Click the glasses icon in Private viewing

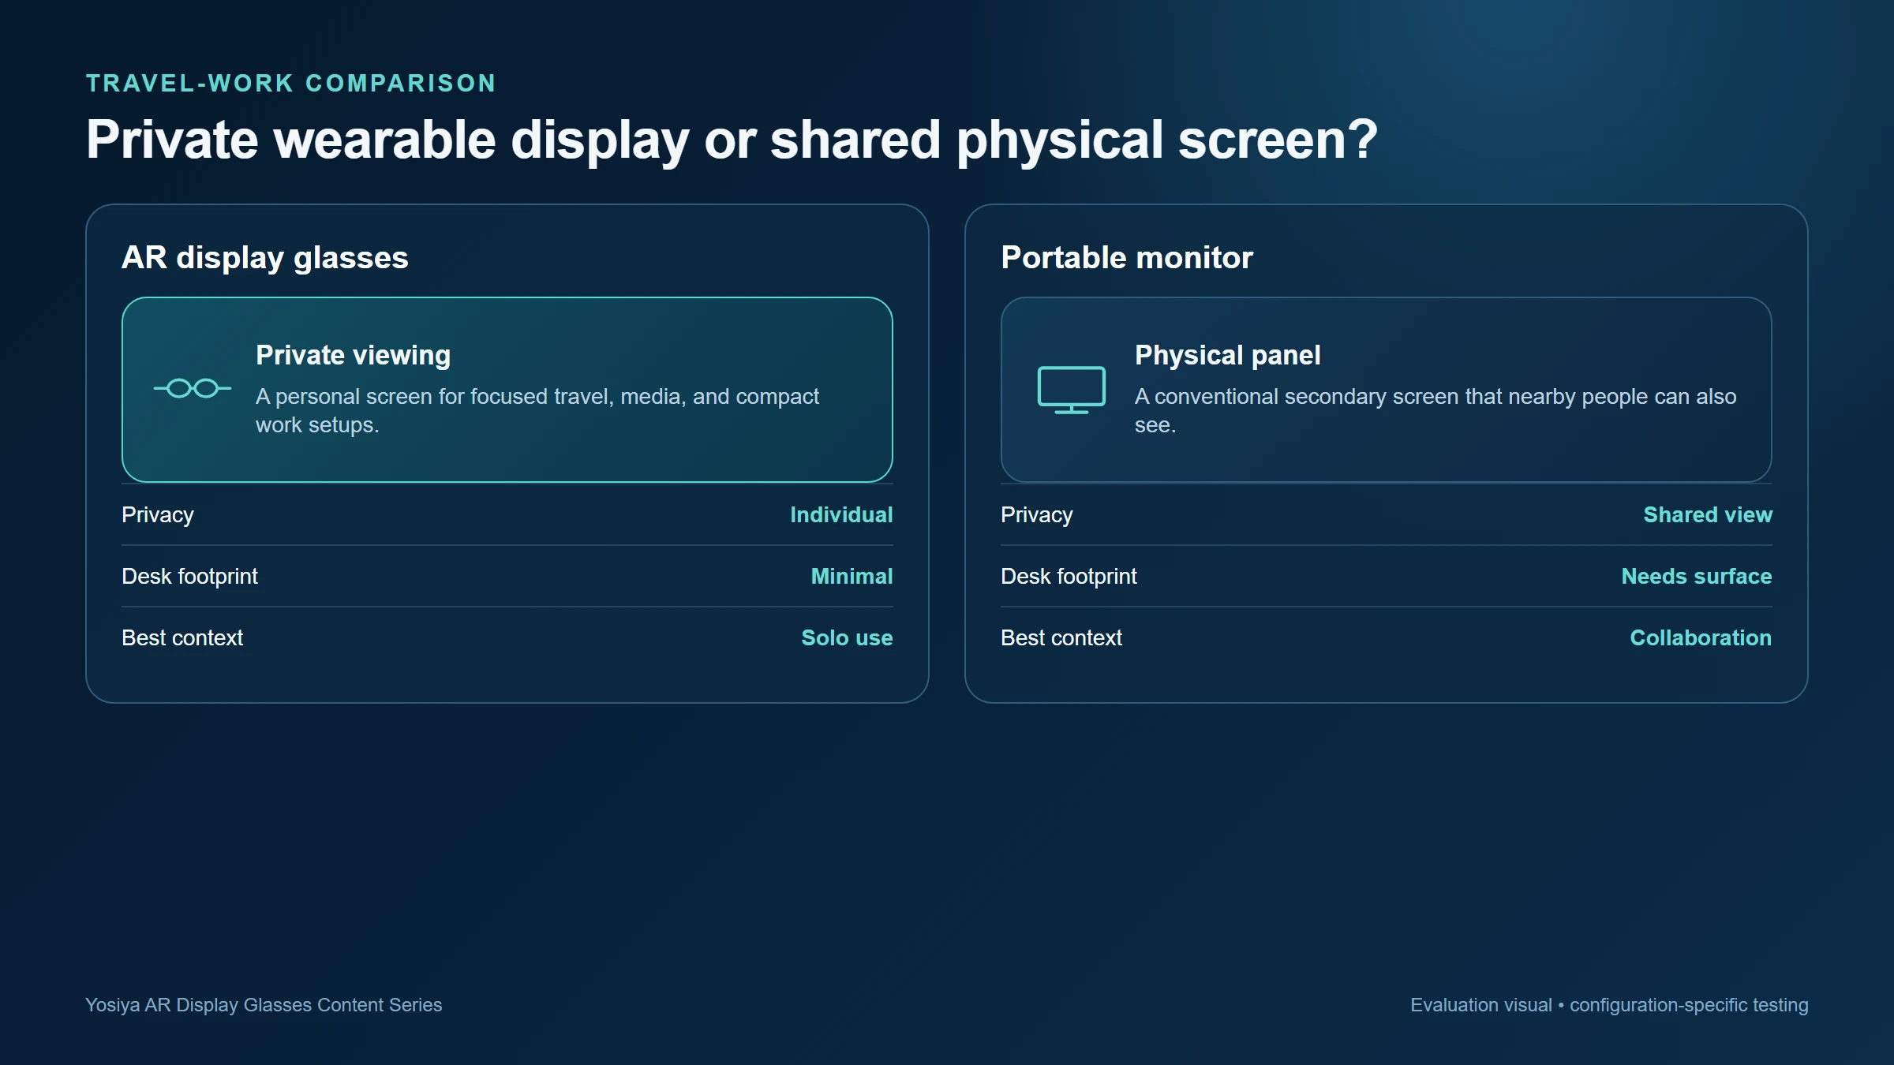coord(193,388)
